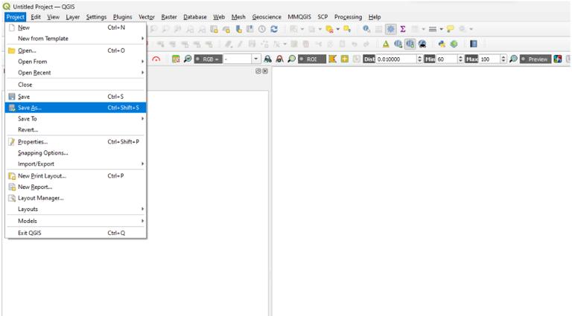Open the View menu
The height and width of the screenshot is (316, 572).
coord(54,17)
